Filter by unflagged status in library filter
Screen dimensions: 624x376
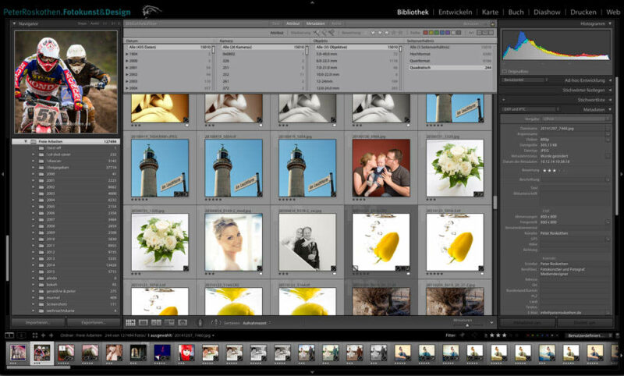(324, 33)
